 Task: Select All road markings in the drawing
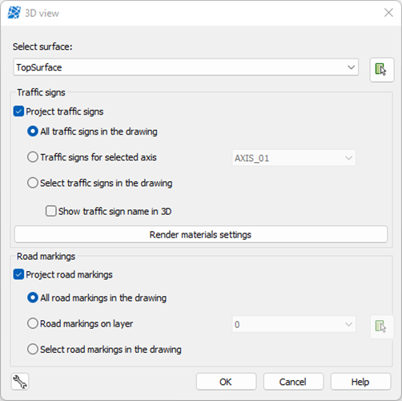(x=33, y=298)
